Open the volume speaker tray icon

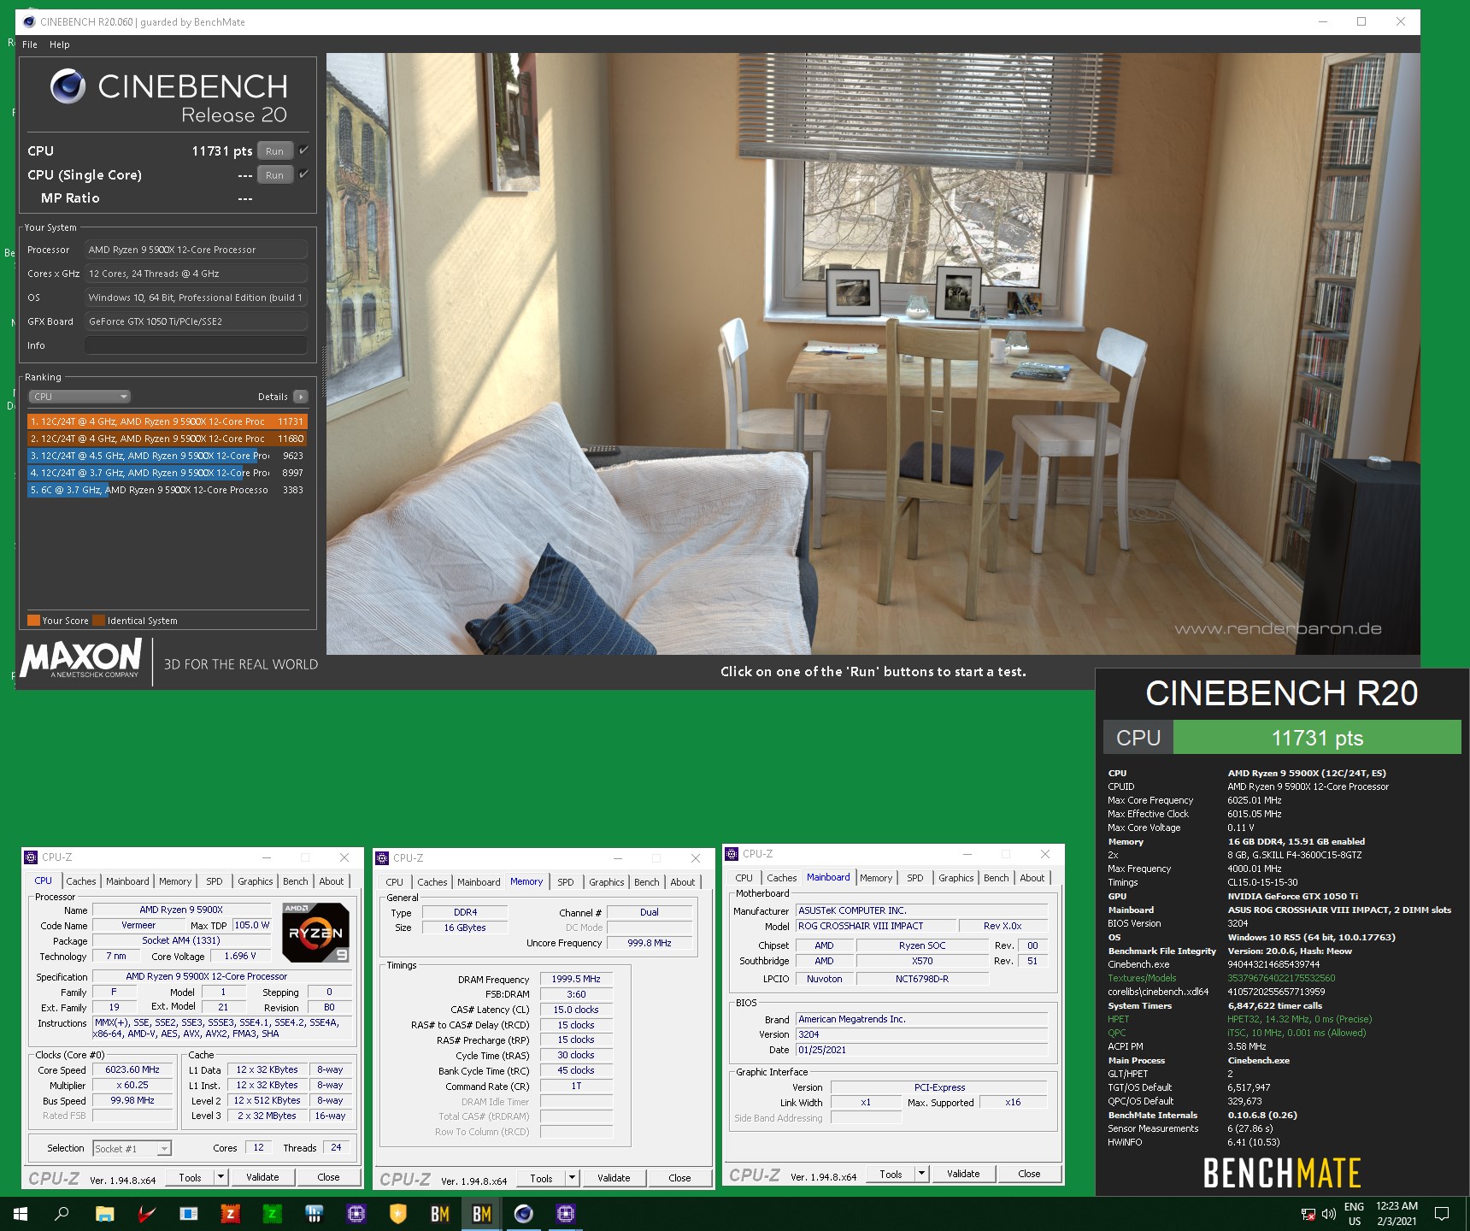click(1328, 1214)
